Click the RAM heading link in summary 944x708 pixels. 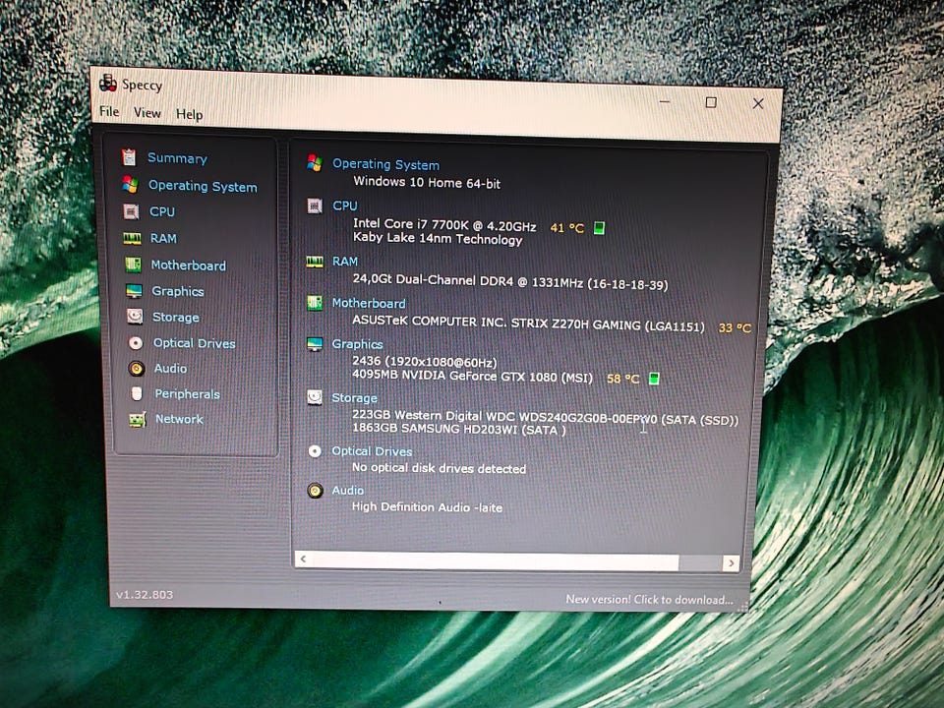(x=345, y=262)
